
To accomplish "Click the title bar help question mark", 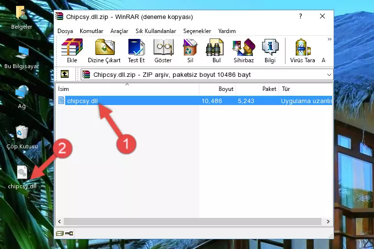I will tap(301, 16).
